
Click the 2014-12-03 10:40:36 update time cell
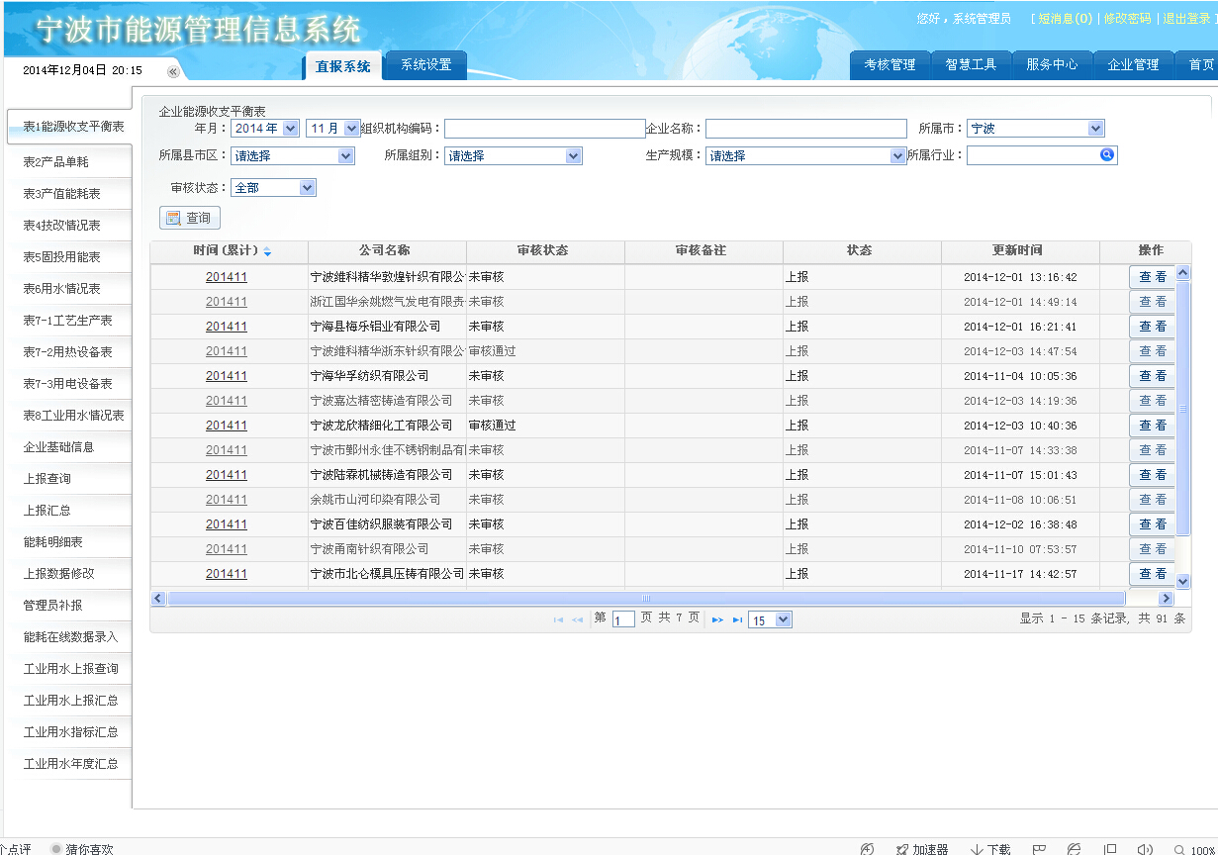(x=1020, y=426)
